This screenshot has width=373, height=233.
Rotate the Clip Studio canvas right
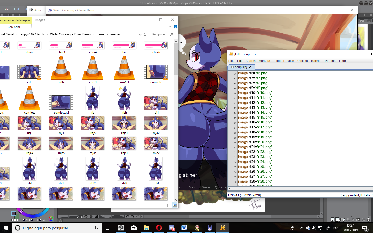click(x=133, y=216)
